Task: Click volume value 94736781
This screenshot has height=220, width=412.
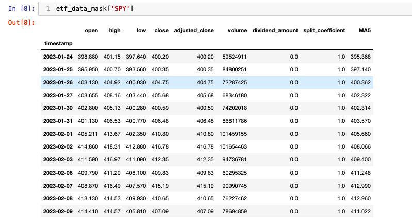Action: pyautogui.click(x=235, y=159)
